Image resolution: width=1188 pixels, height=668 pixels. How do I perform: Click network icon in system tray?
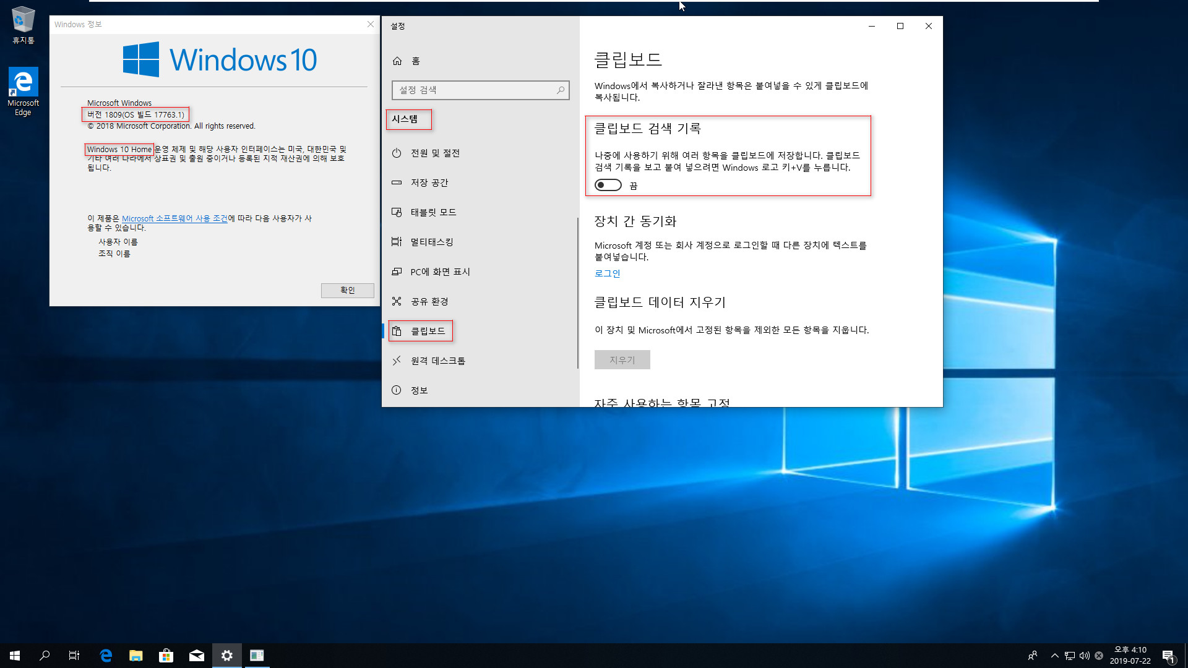(x=1070, y=656)
